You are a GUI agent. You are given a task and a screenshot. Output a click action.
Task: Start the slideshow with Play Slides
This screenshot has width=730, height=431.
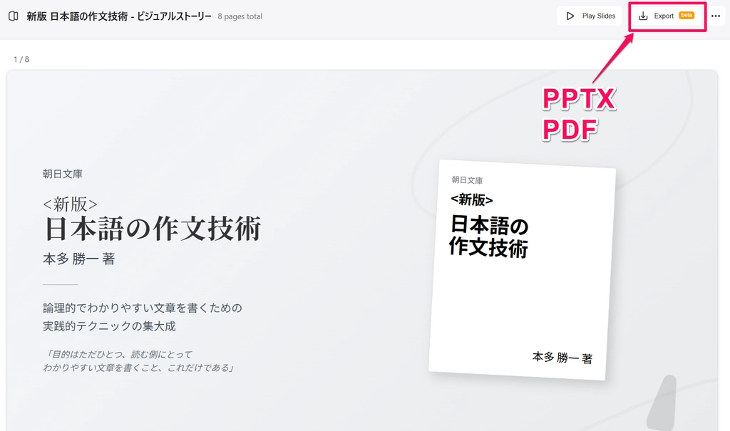pyautogui.click(x=590, y=16)
